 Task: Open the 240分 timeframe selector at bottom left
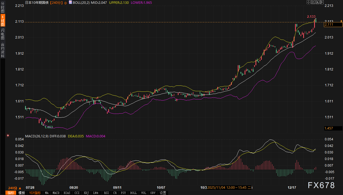click(14, 188)
